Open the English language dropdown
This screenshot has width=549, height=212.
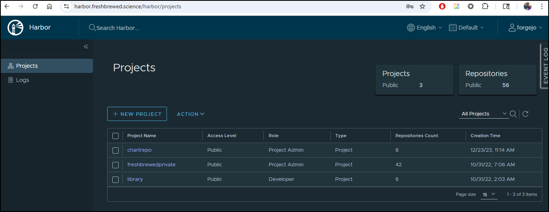coord(424,28)
